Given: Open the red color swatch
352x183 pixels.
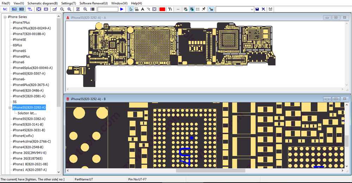Looking at the screenshot, I should click(162, 9).
